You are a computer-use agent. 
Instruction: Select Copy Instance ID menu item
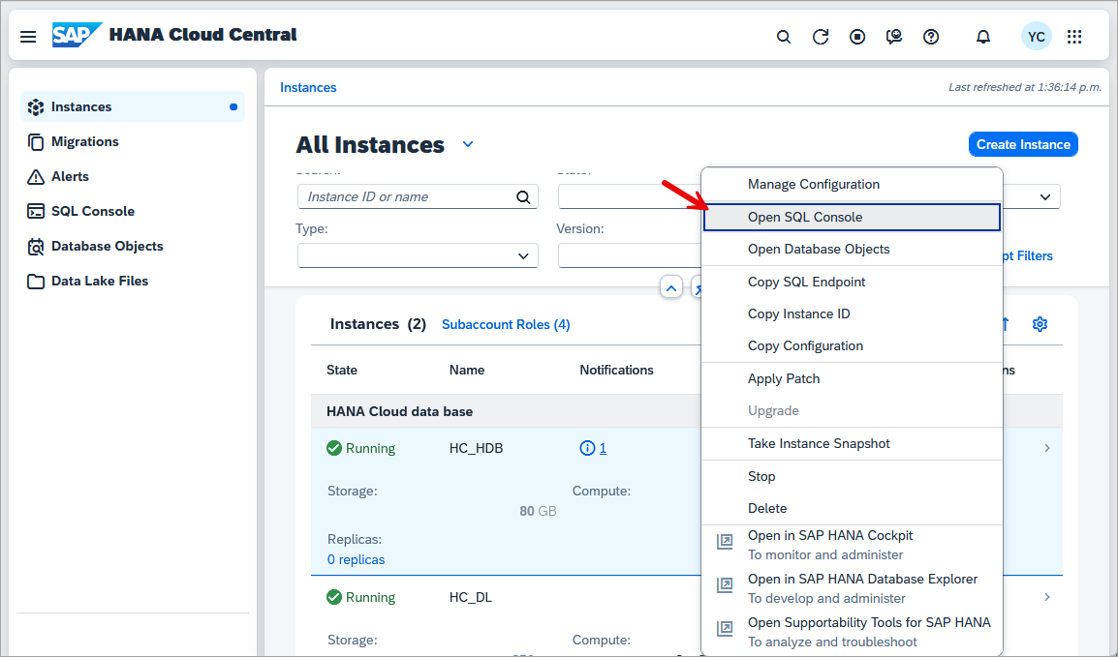pyautogui.click(x=852, y=314)
